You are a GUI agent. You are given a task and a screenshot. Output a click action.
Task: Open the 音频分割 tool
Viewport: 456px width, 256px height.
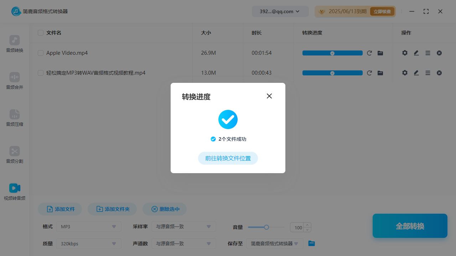(x=14, y=154)
